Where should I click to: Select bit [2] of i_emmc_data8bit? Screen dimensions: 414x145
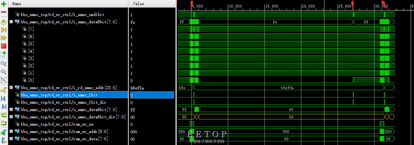pos(31,65)
